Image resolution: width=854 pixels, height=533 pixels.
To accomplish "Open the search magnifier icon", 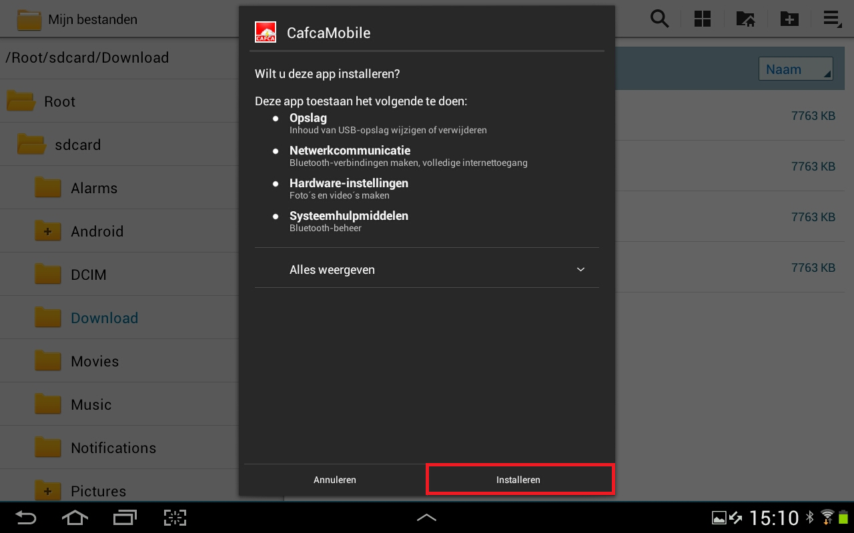I will tap(659, 19).
